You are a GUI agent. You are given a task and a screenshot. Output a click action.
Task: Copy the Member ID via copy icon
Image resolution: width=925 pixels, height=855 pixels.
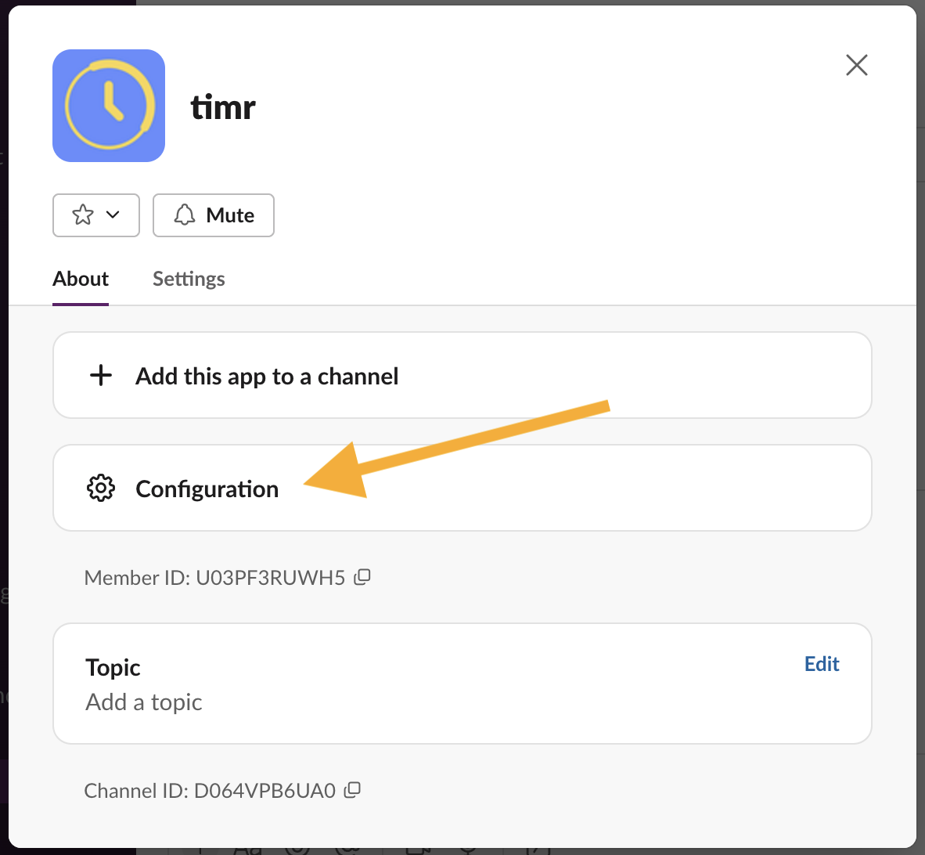pyautogui.click(x=362, y=577)
